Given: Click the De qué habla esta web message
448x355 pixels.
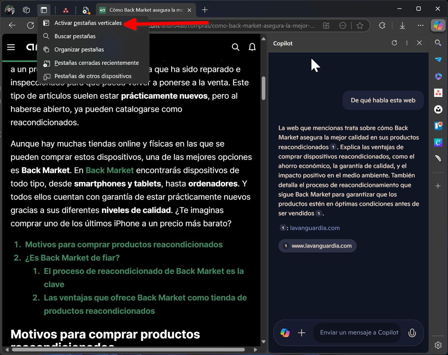Looking at the screenshot, I should pos(383,100).
